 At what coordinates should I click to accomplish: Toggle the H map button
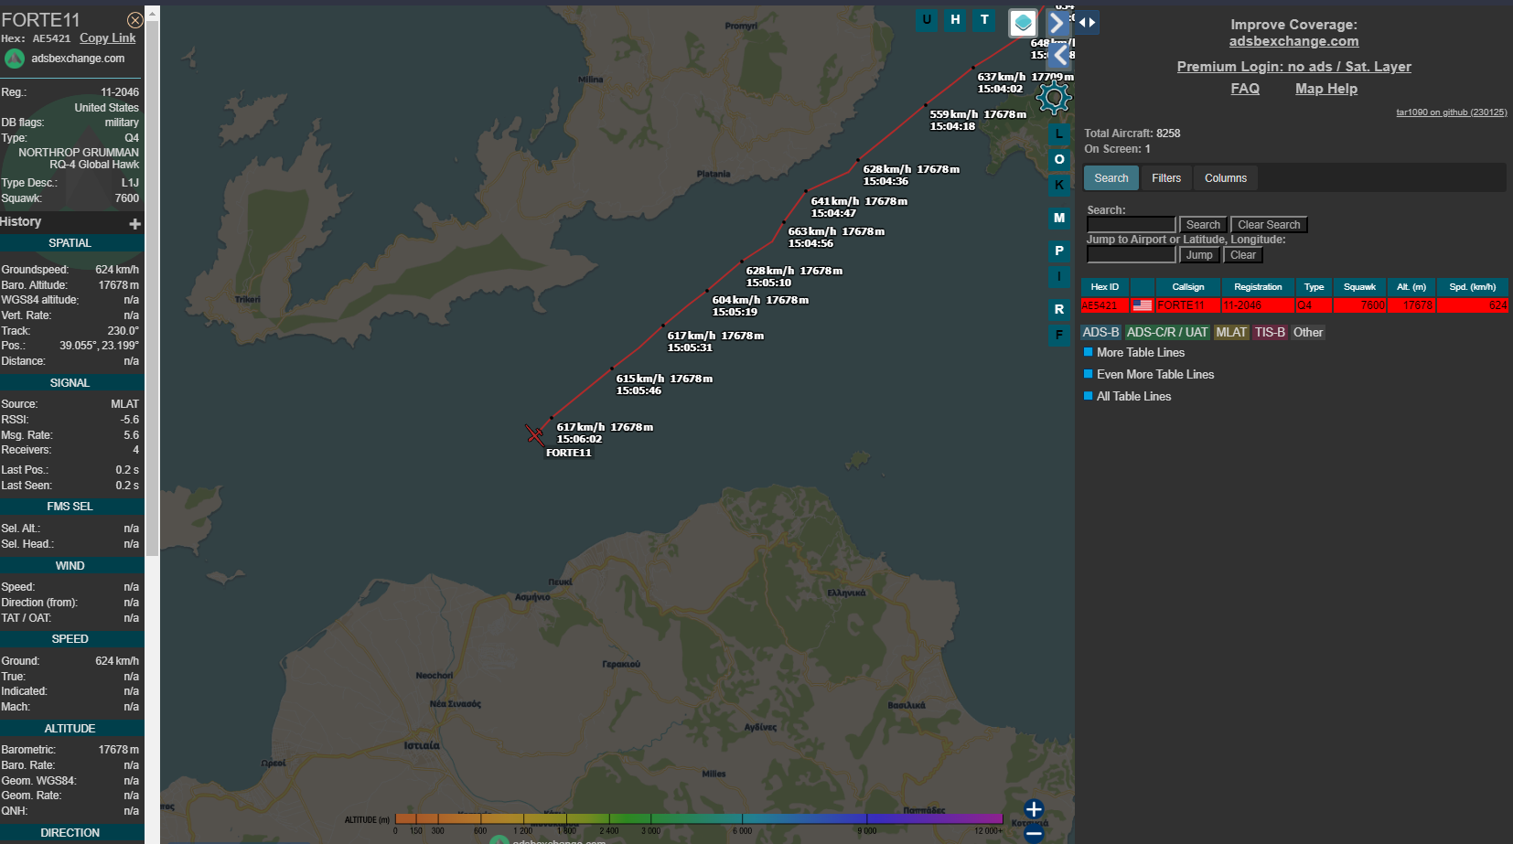click(955, 20)
